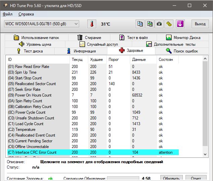
Task: Sort by the ID column header
Action: click(38, 60)
